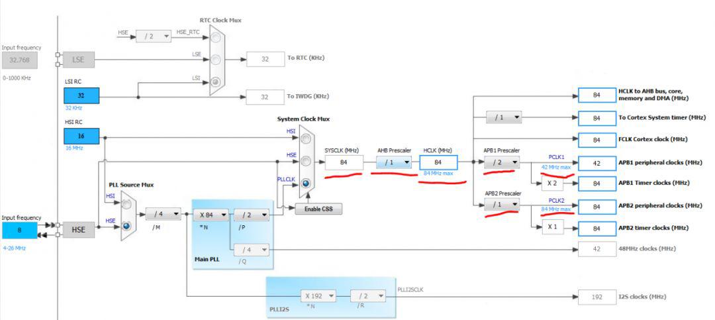
Task: Click the HSE input frequency 8 field
Action: (x=20, y=231)
